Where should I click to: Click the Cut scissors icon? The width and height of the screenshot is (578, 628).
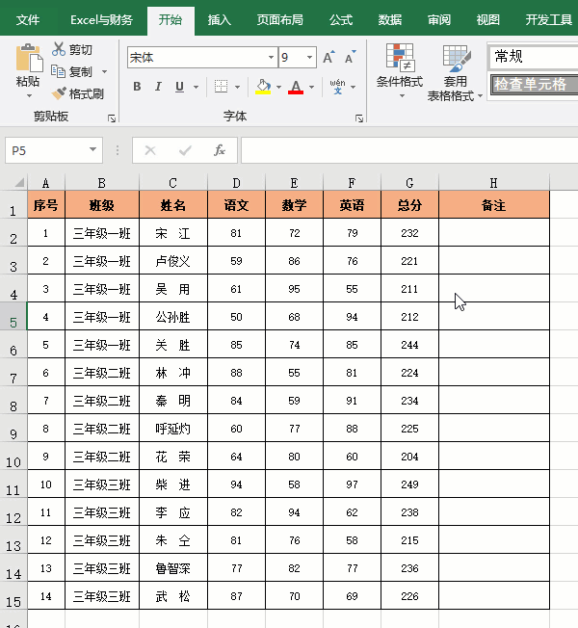(x=59, y=49)
